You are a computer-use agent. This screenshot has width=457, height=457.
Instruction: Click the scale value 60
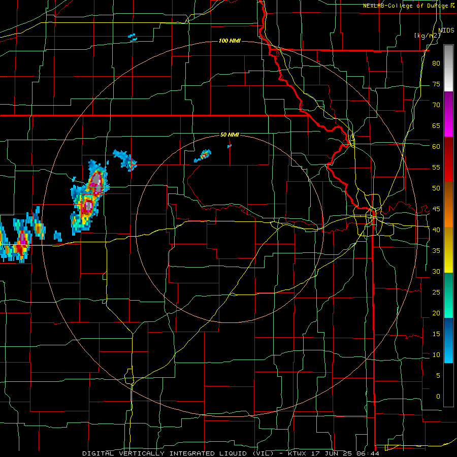436,147
